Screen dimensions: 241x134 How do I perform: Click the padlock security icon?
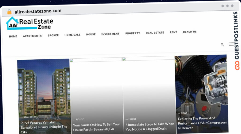click(x=9, y=12)
